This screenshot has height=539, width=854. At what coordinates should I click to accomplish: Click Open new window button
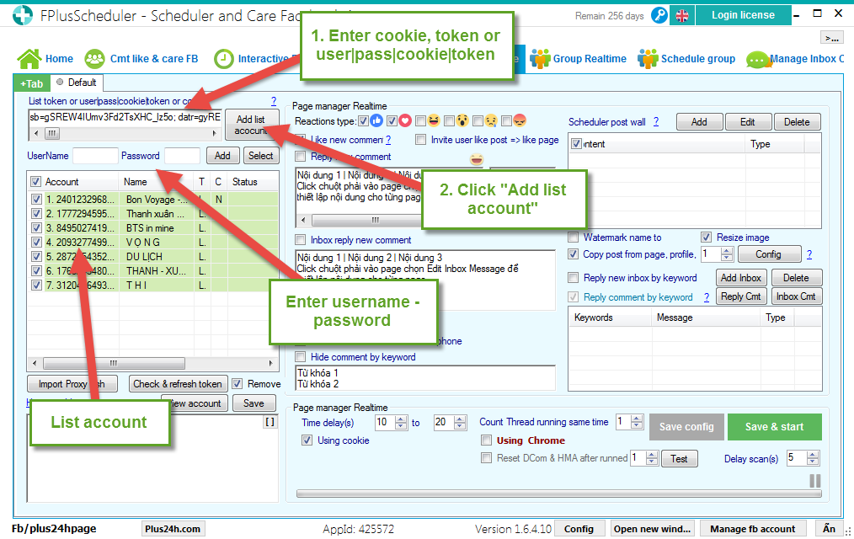click(x=652, y=529)
